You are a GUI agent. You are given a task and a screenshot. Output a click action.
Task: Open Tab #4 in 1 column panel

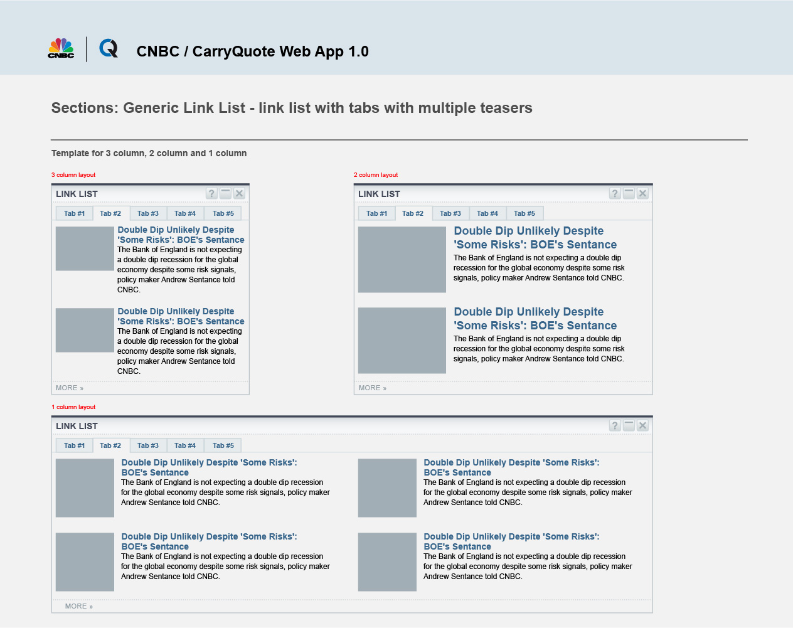[185, 445]
